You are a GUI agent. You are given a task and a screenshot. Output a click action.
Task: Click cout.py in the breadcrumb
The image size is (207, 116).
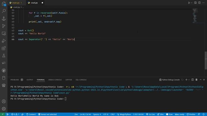point(16,7)
